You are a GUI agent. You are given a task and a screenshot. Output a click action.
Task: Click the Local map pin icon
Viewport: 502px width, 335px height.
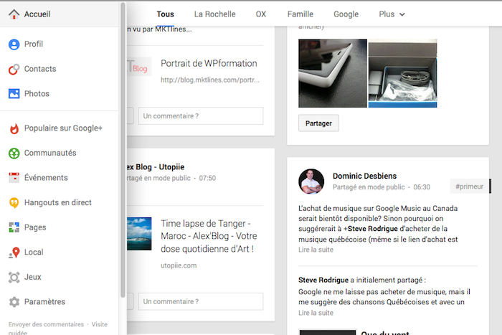(14, 253)
